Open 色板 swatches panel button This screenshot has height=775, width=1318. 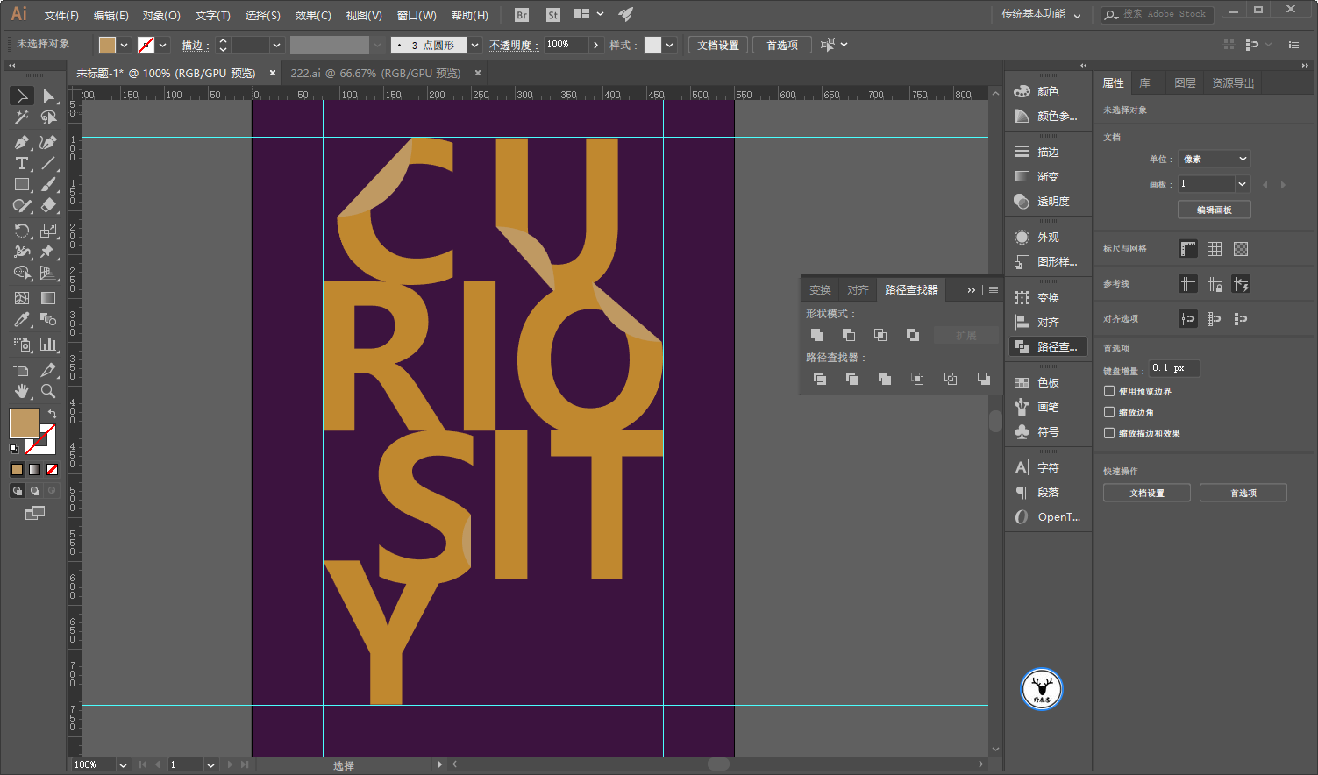tap(1048, 382)
